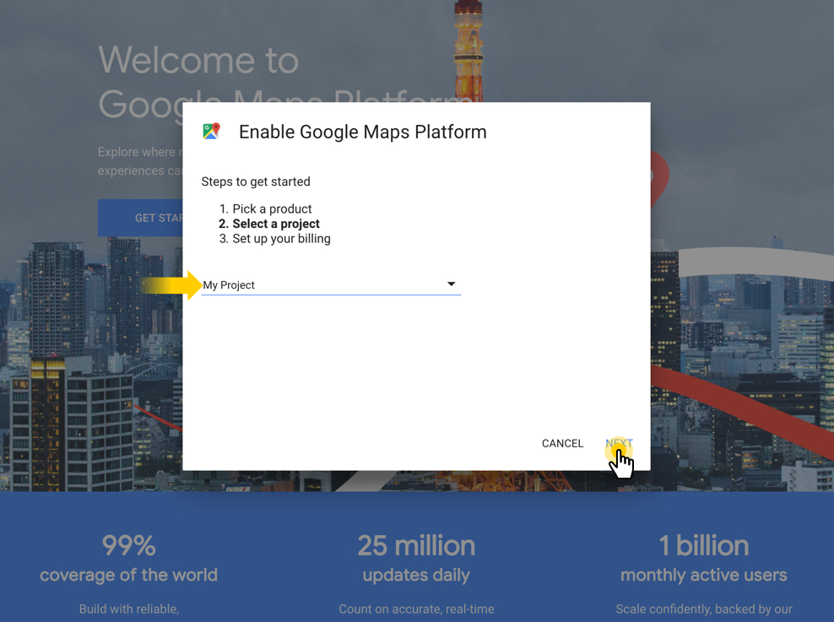Click the 'monthly active users' text
This screenshot has height=622, width=834.
click(704, 575)
